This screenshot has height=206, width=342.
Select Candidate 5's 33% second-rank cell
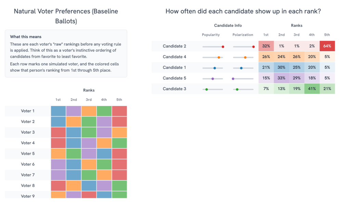pyautogui.click(x=281, y=78)
